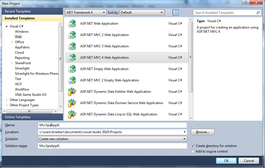Click the Dynamic Data Linq to SQL icon

pyautogui.click(x=72, y=114)
